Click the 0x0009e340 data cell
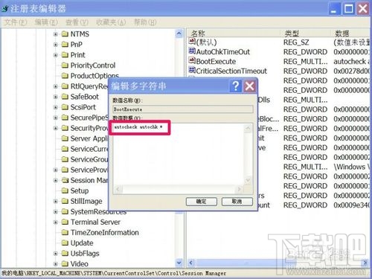The width and height of the screenshot is (372, 279). coord(351,205)
